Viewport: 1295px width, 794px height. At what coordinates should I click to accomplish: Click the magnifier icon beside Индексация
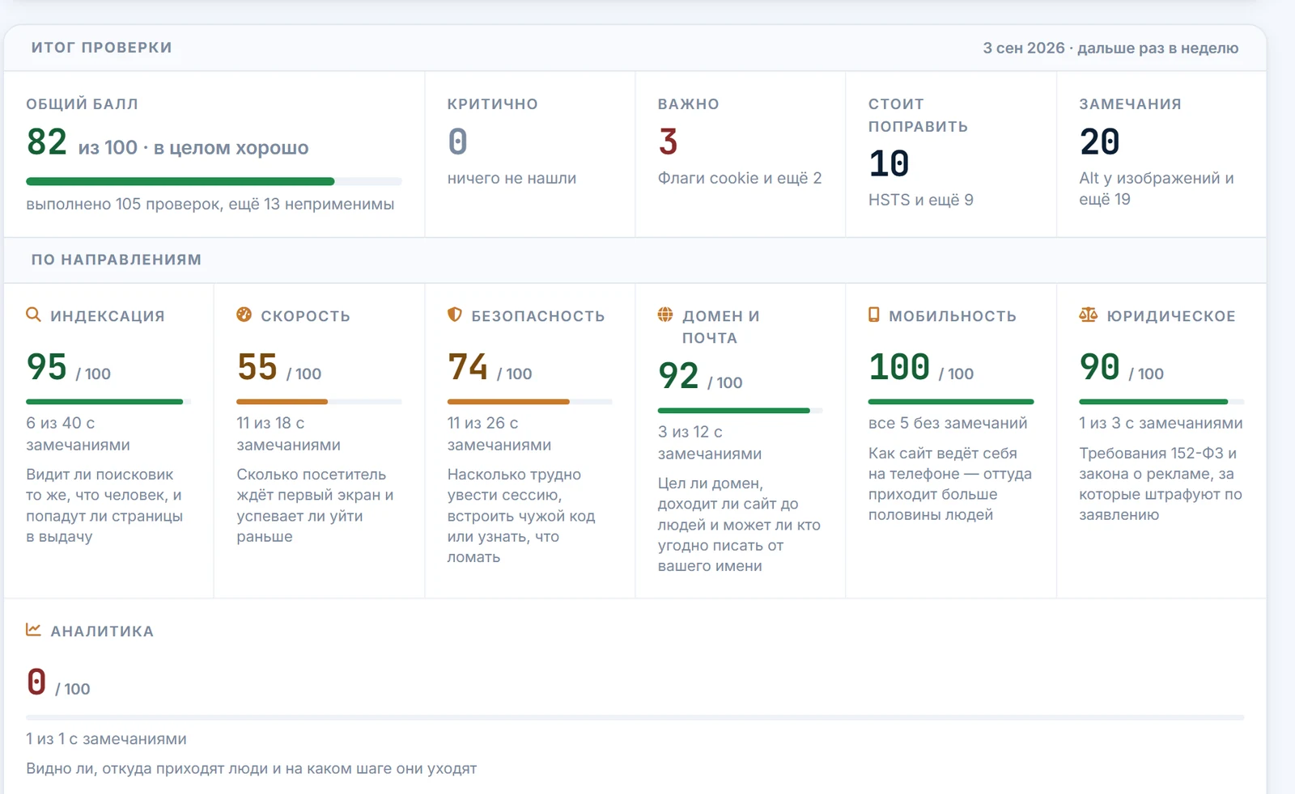point(33,315)
